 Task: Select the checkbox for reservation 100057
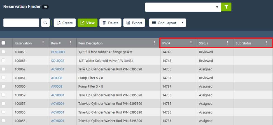pos(3,103)
